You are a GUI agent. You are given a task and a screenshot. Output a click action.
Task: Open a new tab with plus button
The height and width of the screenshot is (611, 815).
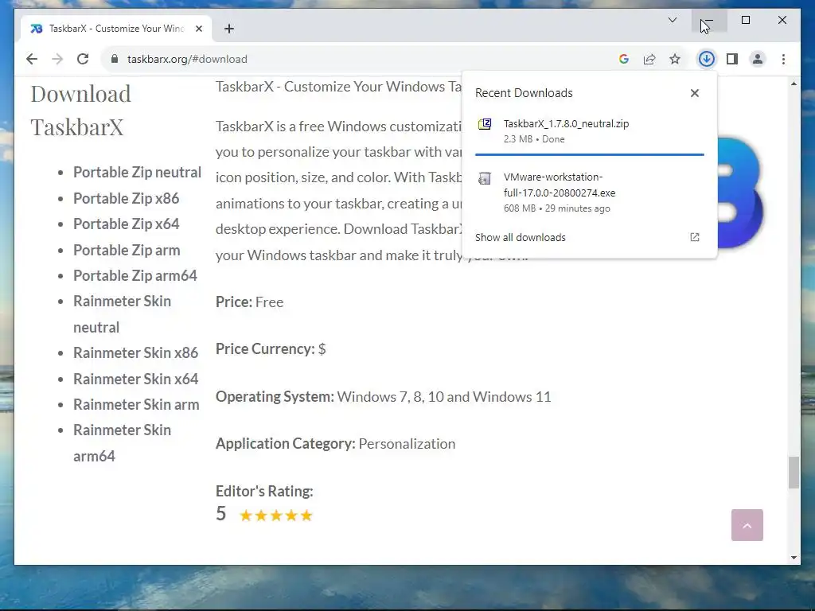[229, 29]
